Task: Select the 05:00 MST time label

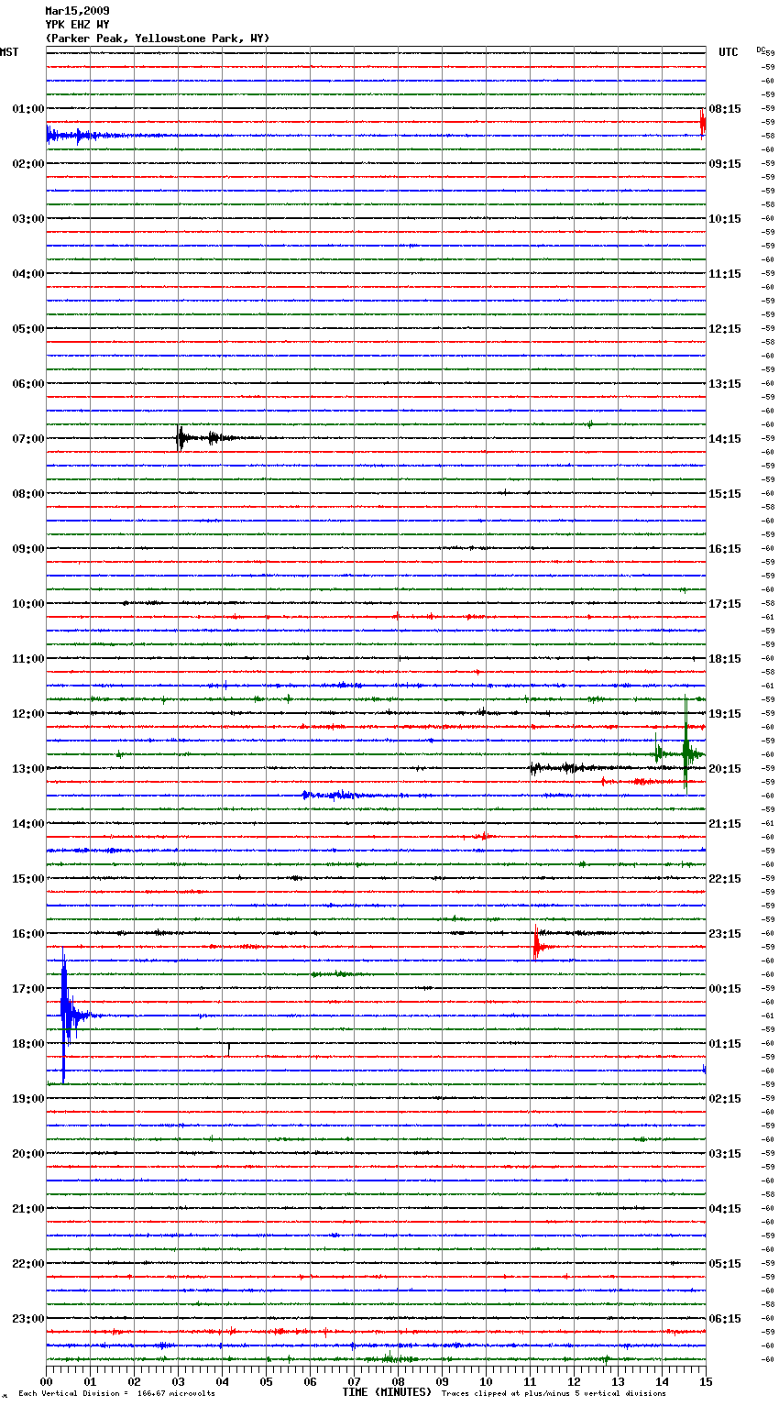Action: coord(28,329)
